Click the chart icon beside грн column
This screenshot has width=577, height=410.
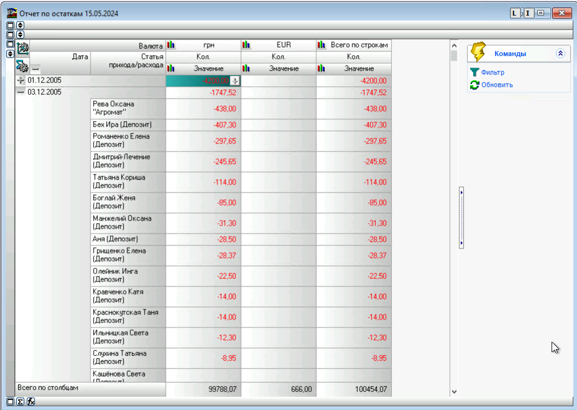(x=171, y=45)
